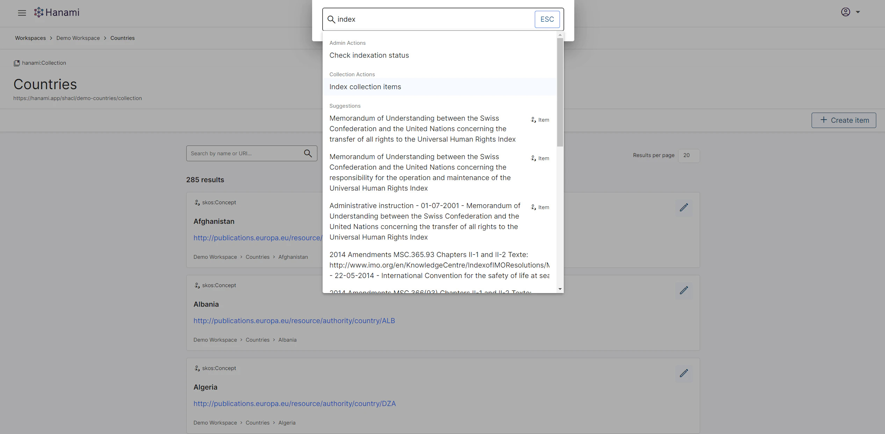The height and width of the screenshot is (434, 885).
Task: Click the 'Demo Workspace' breadcrumb link
Action: point(77,38)
